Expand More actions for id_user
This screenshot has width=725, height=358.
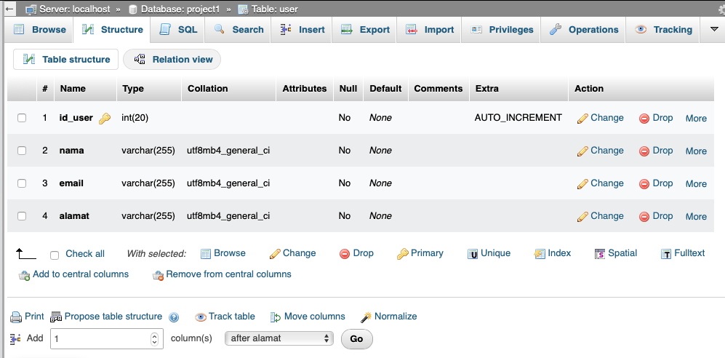pyautogui.click(x=696, y=119)
